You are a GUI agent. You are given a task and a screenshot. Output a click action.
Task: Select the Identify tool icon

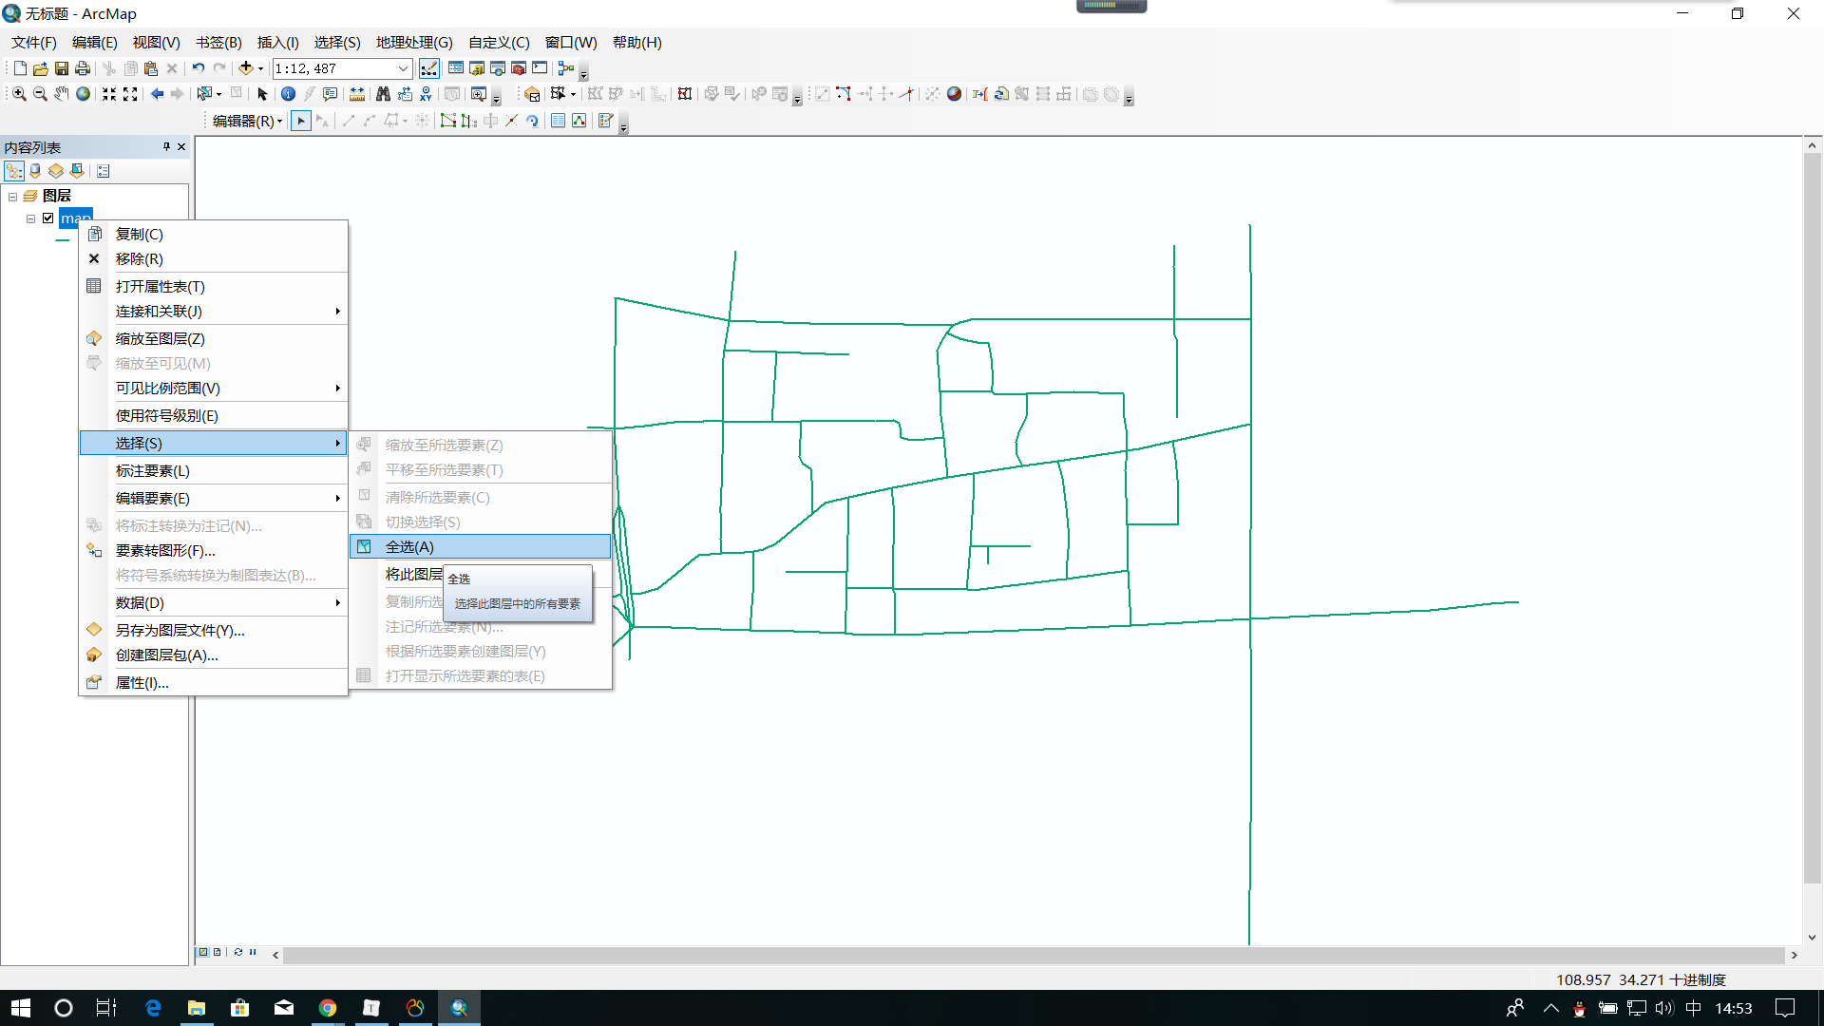coord(288,94)
